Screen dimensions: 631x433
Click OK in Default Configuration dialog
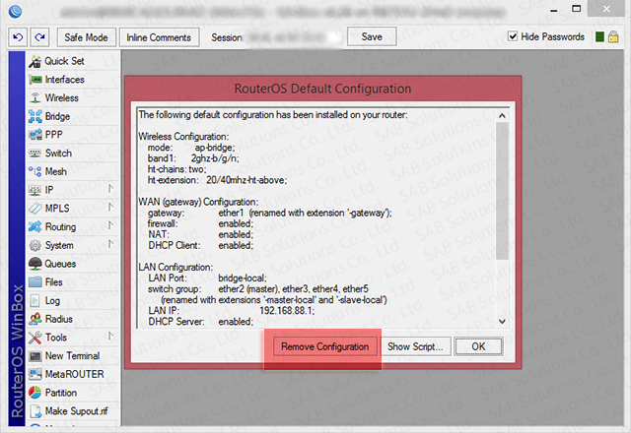(x=478, y=346)
